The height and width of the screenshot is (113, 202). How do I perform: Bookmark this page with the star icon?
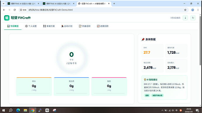tap(185, 10)
